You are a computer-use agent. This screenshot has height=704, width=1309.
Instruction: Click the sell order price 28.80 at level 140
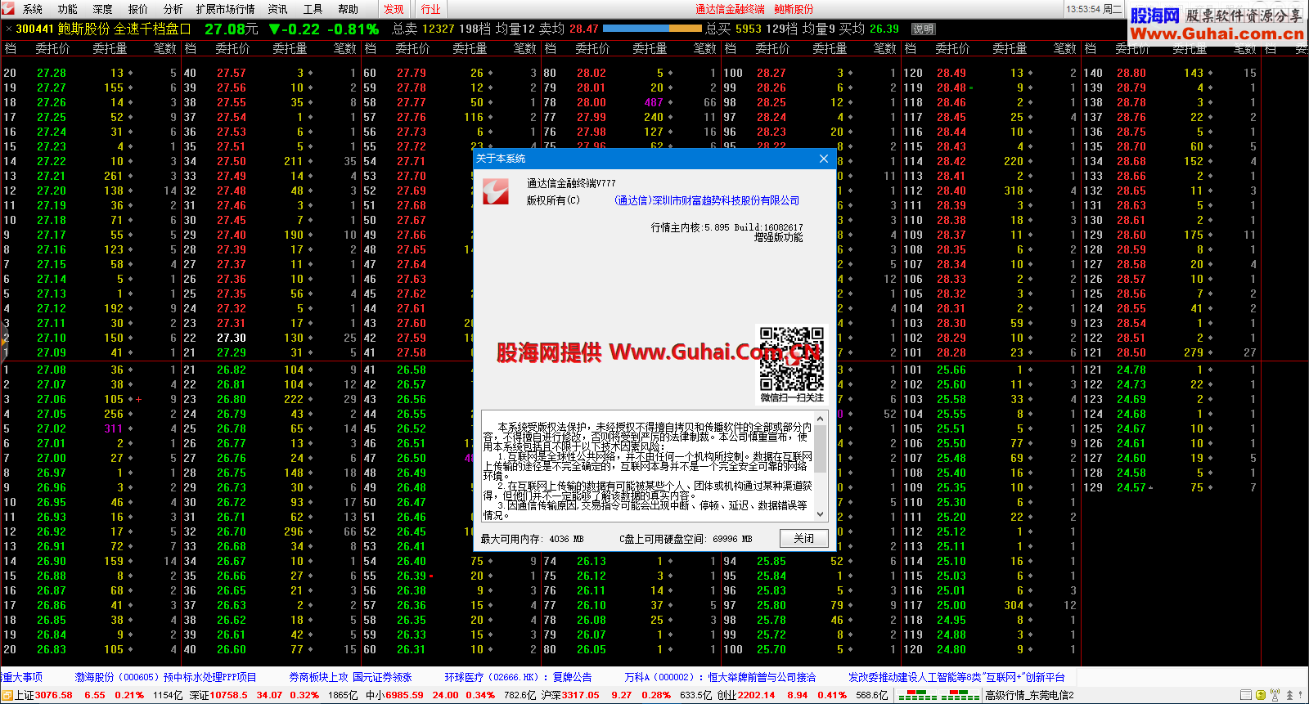1131,73
